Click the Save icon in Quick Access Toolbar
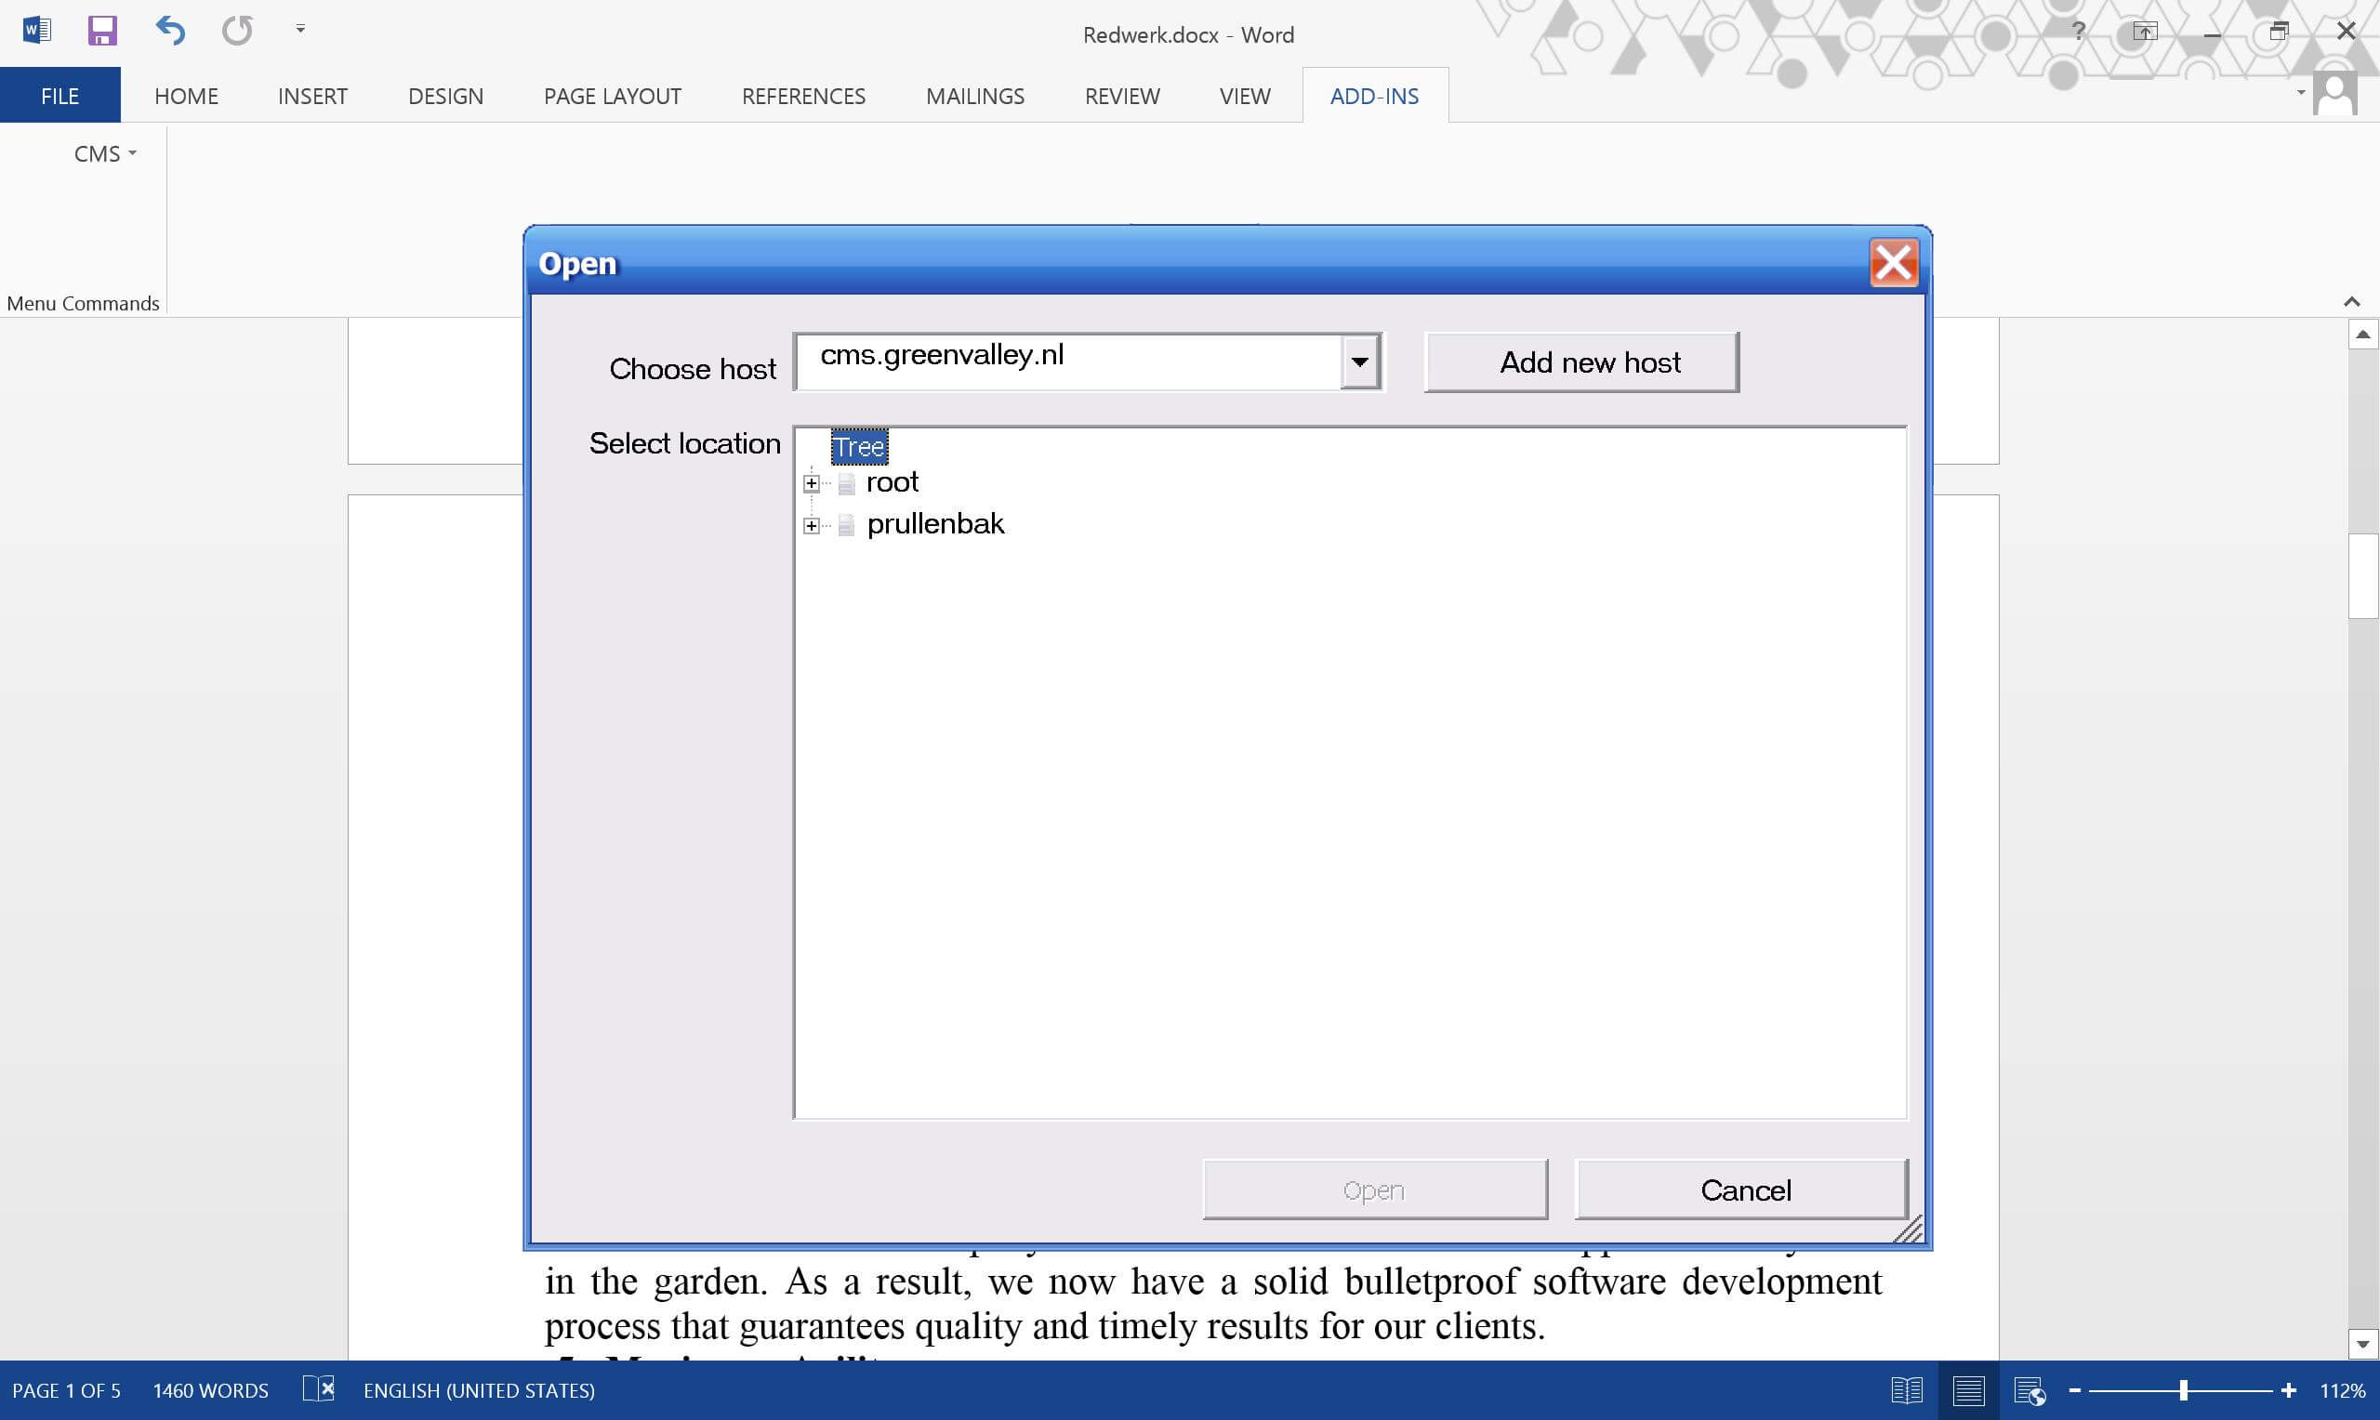Screen dimensions: 2380x1420 102,31
